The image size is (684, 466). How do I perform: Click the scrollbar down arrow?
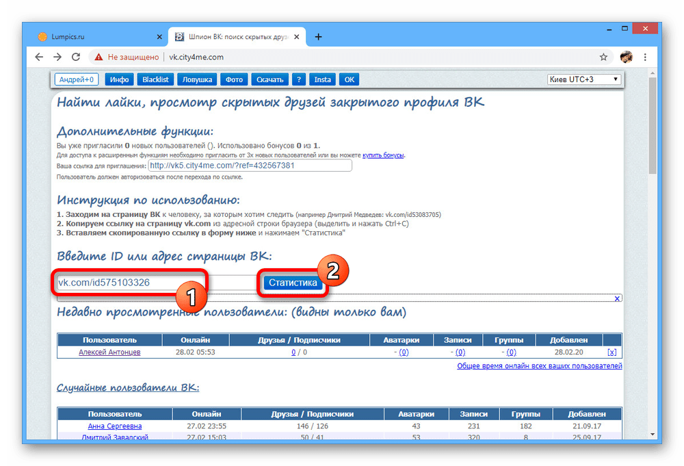pyautogui.click(x=652, y=434)
